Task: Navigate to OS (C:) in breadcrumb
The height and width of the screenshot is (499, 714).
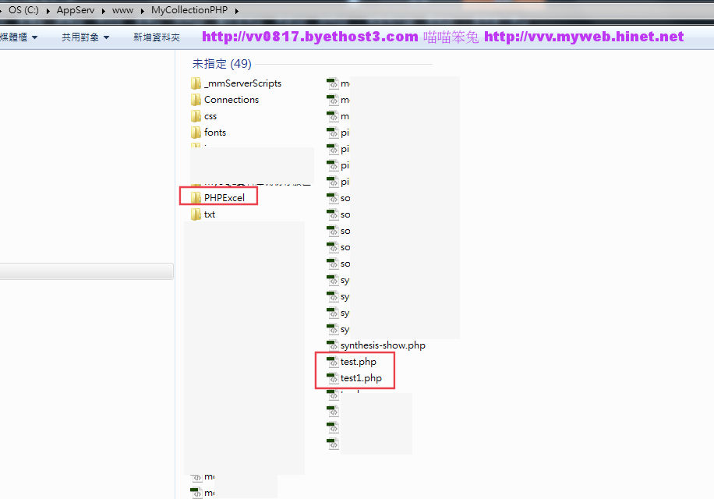Action: tap(23, 11)
